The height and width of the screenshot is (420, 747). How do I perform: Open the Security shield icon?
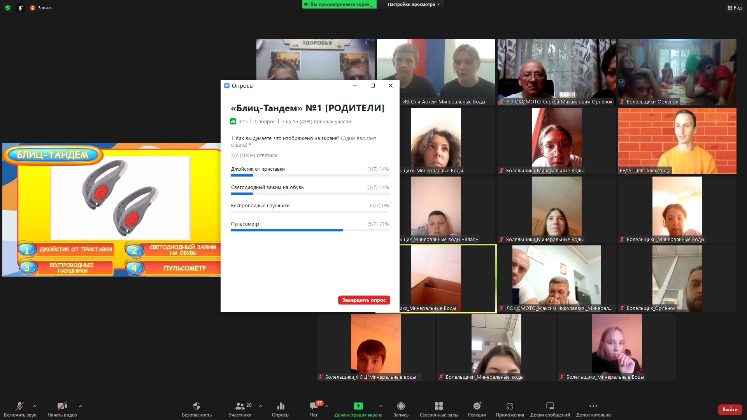[196, 406]
